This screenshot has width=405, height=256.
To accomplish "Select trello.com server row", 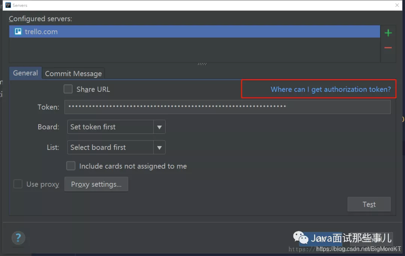I will click(x=195, y=31).
